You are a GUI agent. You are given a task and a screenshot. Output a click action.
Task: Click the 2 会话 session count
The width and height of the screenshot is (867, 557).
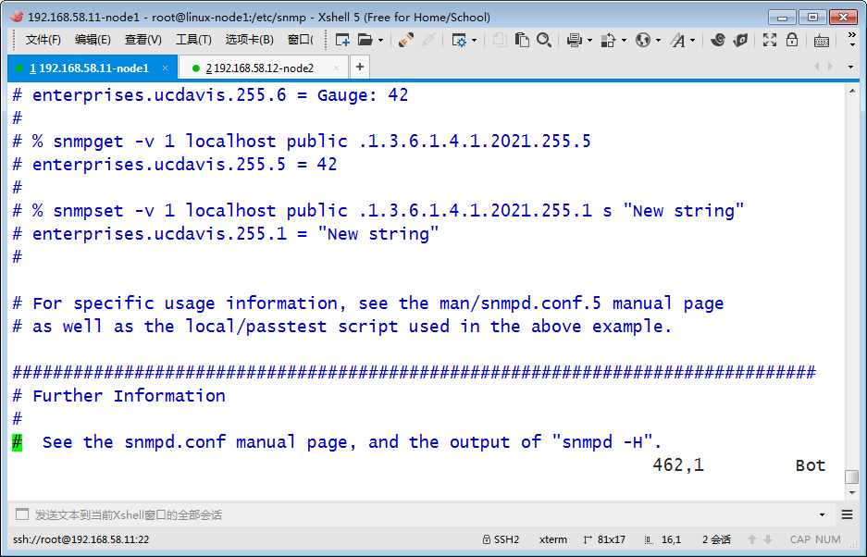point(716,539)
